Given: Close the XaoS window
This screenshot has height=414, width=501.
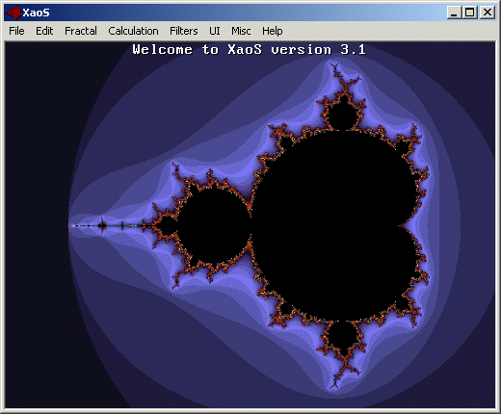Looking at the screenshot, I should (488, 13).
